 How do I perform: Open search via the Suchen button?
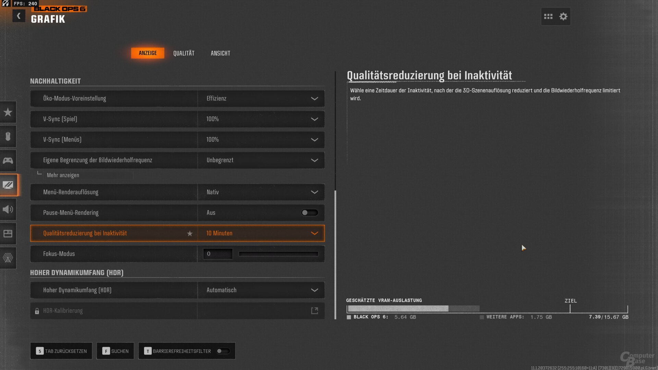click(115, 351)
